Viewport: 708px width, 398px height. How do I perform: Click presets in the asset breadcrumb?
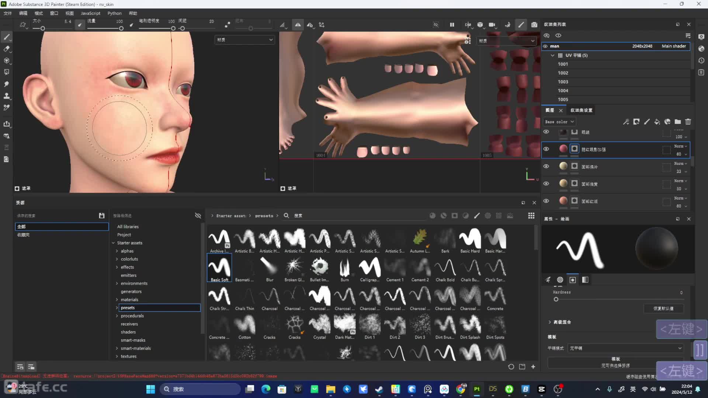pyautogui.click(x=264, y=216)
